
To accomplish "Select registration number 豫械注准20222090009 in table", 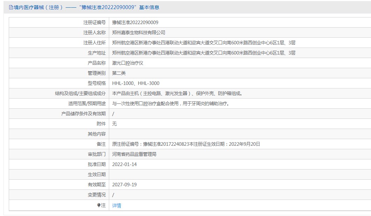I will [x=135, y=22].
